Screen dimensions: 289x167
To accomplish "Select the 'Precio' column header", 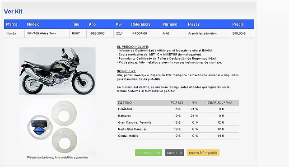I will click(238, 24).
